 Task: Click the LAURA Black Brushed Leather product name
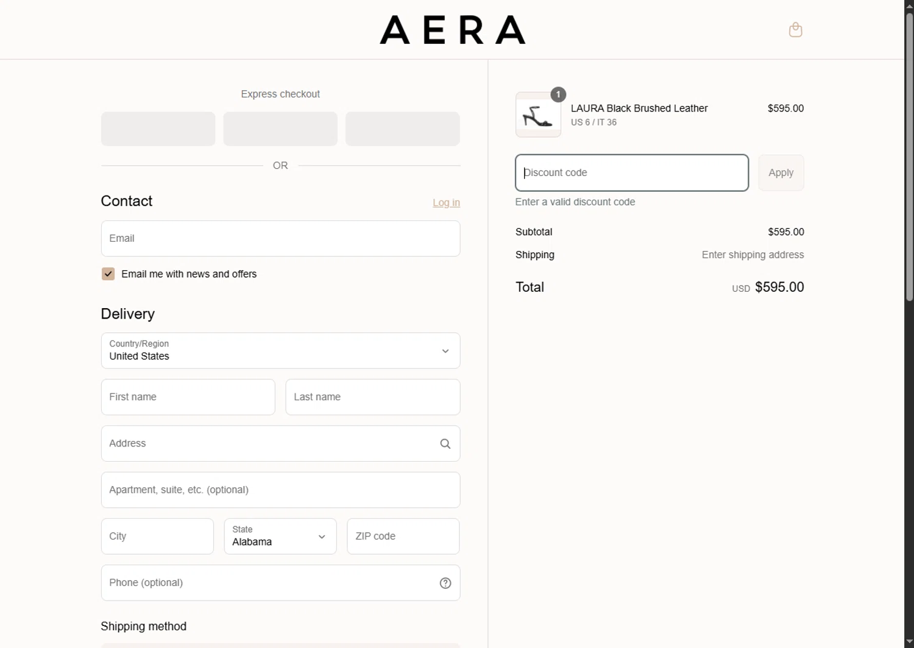pos(639,108)
